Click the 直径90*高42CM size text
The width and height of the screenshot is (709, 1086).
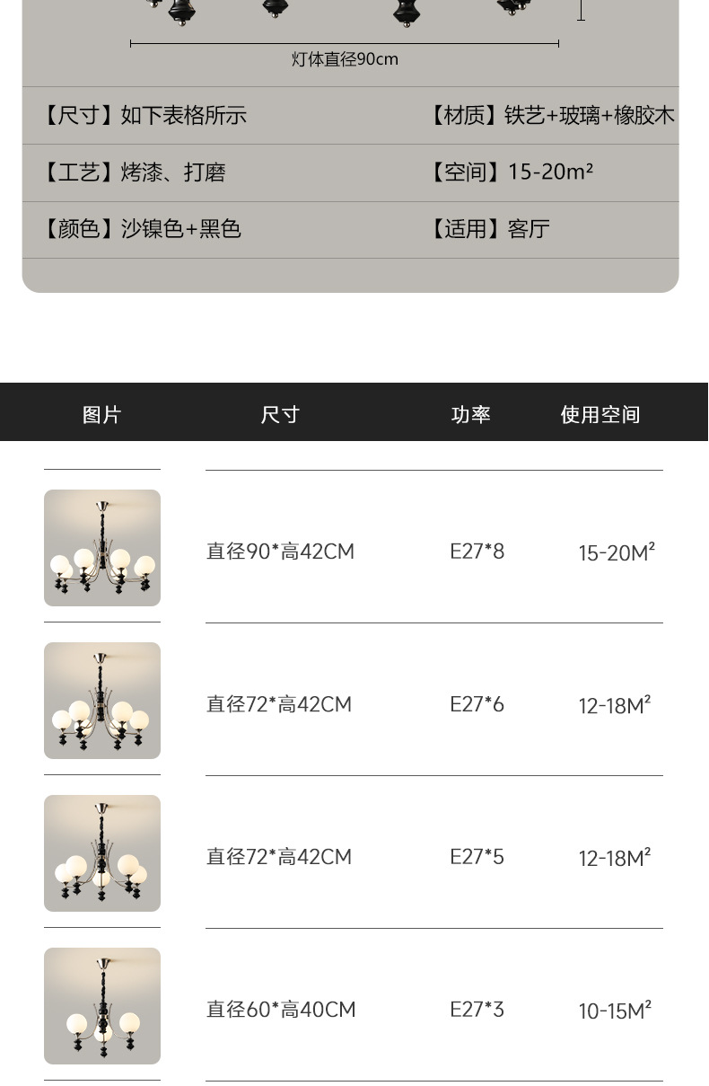coord(281,552)
